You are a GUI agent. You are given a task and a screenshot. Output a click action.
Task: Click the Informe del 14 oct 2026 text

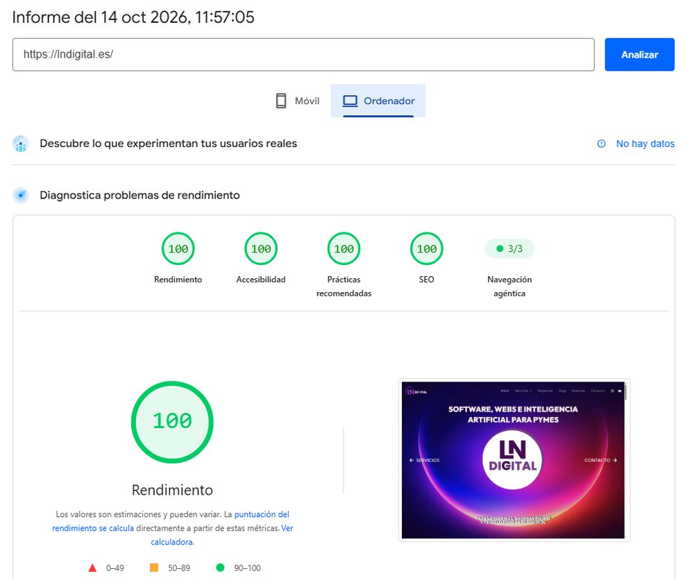point(133,17)
